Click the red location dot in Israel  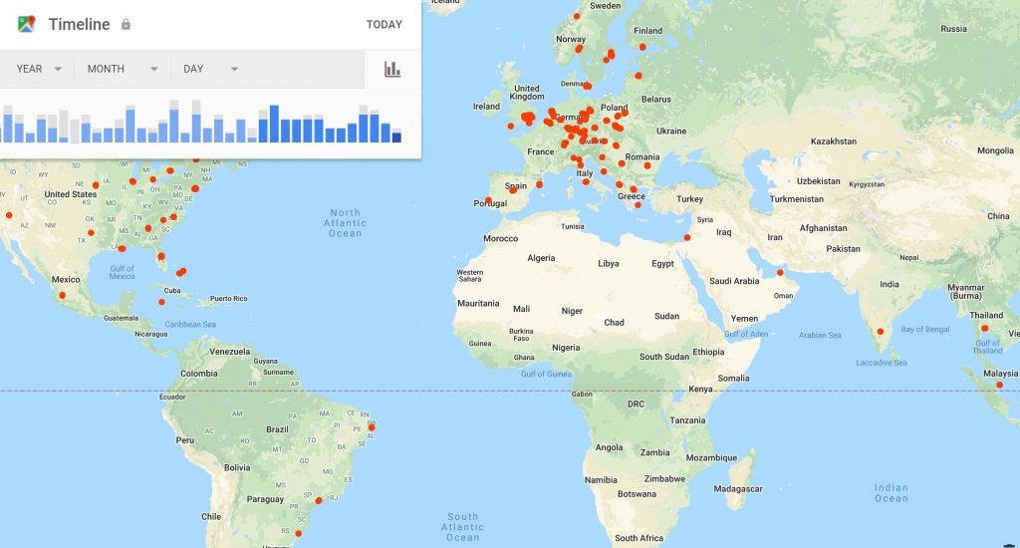pos(687,237)
